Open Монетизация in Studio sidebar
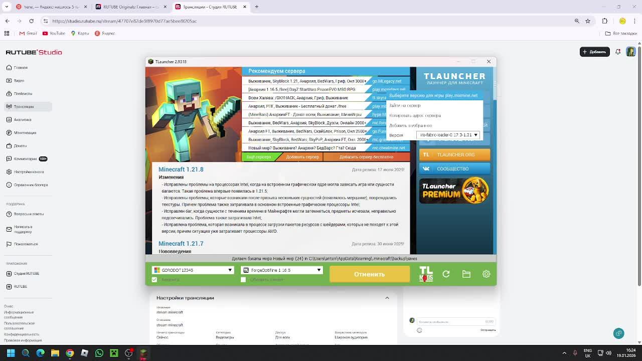 coord(26,132)
